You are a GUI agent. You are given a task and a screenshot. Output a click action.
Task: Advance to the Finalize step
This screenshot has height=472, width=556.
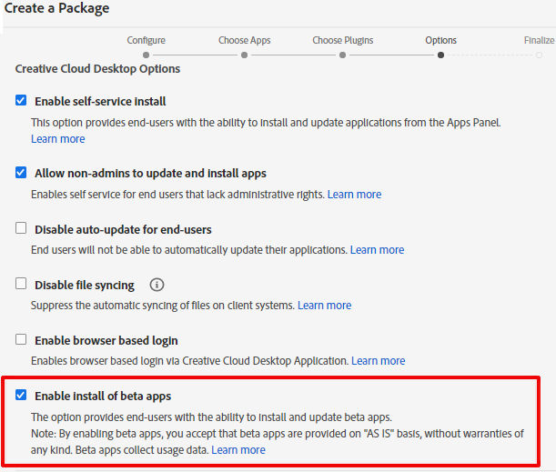tap(539, 40)
